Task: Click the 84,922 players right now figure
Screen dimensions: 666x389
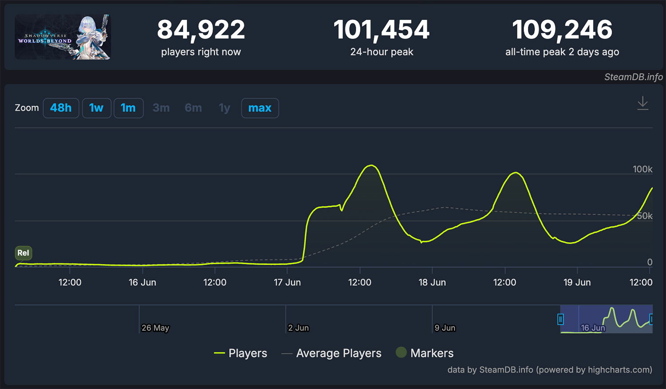Action: tap(201, 30)
